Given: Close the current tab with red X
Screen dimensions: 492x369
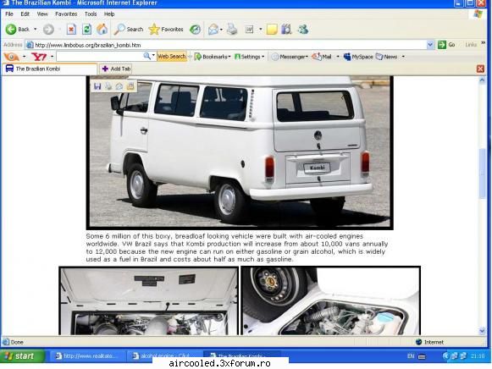Looking at the screenshot, I should point(480,69).
